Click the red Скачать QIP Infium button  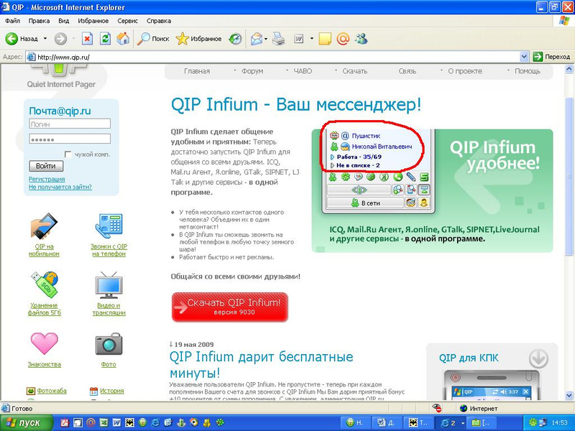tap(230, 307)
